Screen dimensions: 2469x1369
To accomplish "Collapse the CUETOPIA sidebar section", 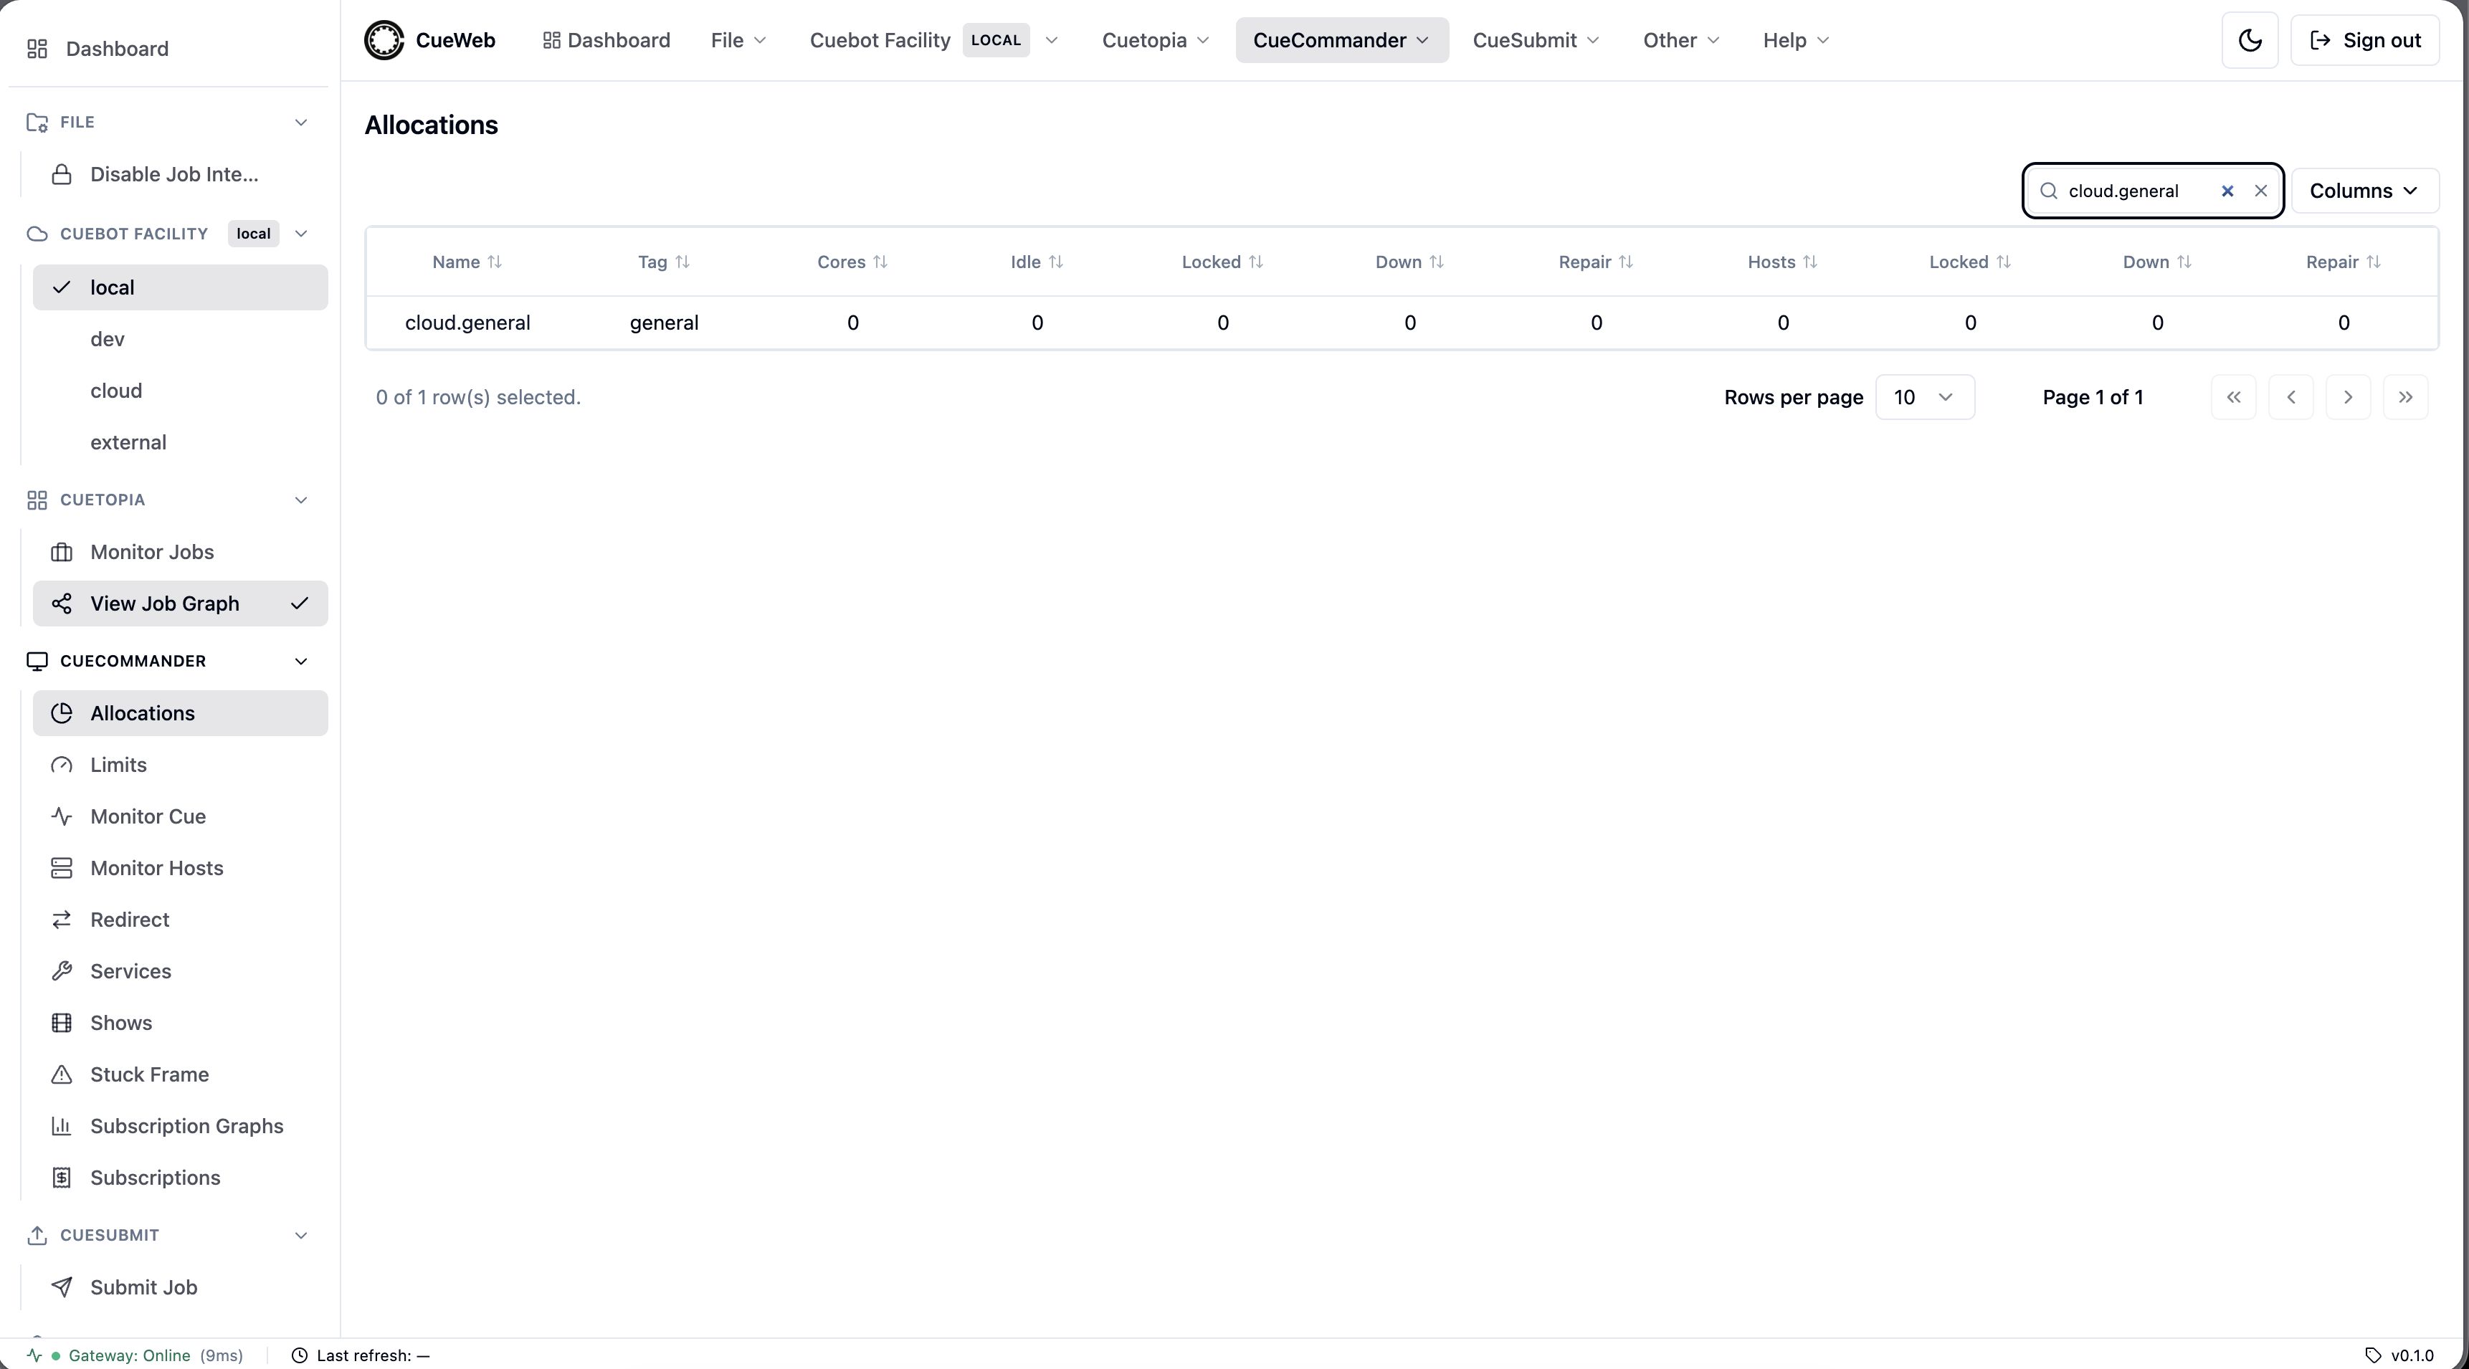I will coord(301,500).
